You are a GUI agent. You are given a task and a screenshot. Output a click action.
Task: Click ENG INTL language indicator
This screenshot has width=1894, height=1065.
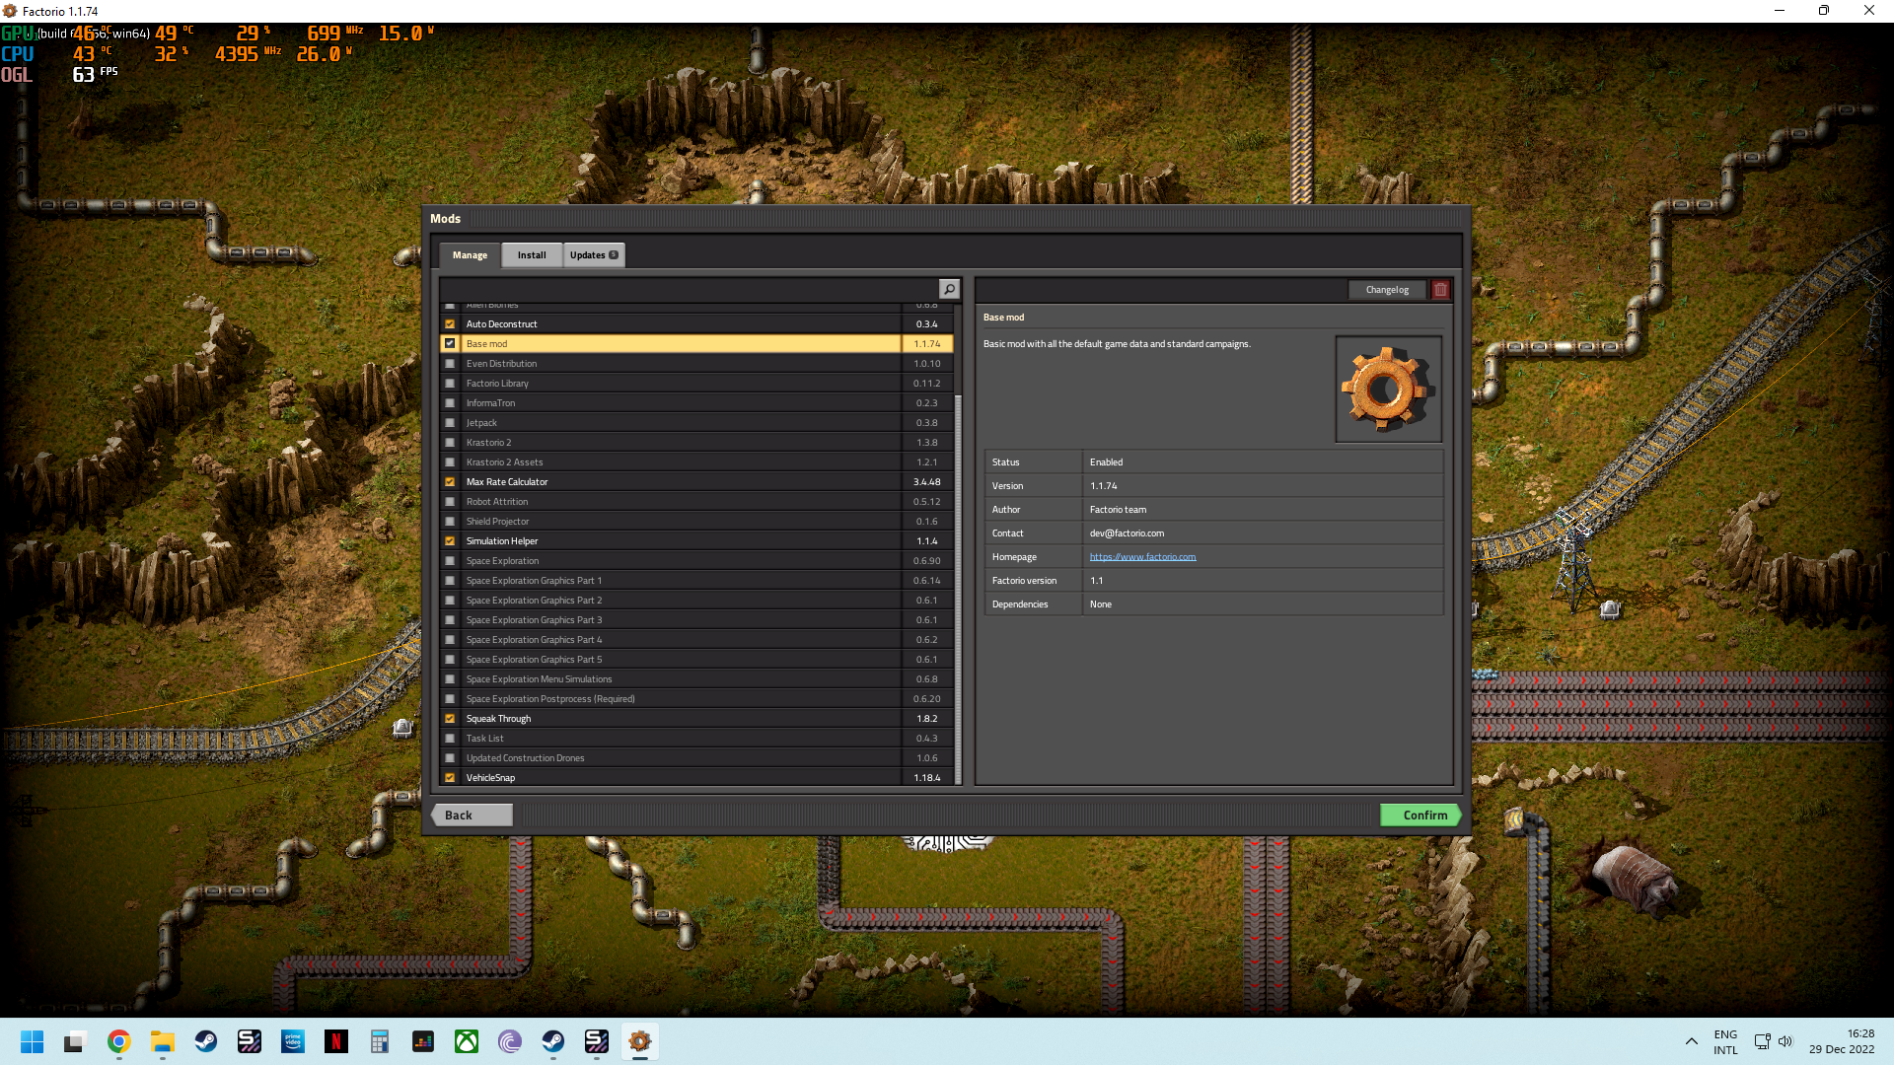pyautogui.click(x=1725, y=1042)
